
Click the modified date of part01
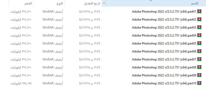point(90,12)
